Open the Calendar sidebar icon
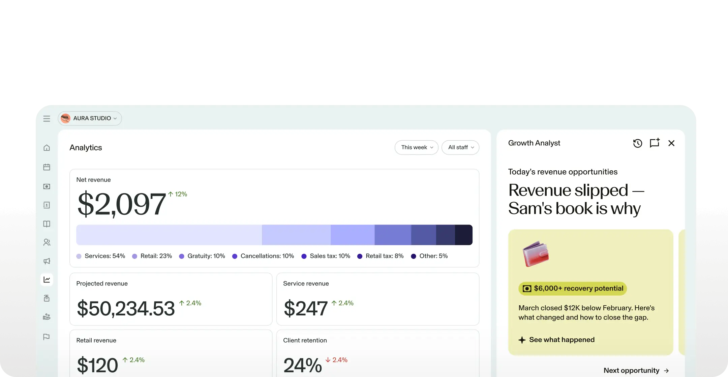The image size is (728, 377). tap(47, 167)
